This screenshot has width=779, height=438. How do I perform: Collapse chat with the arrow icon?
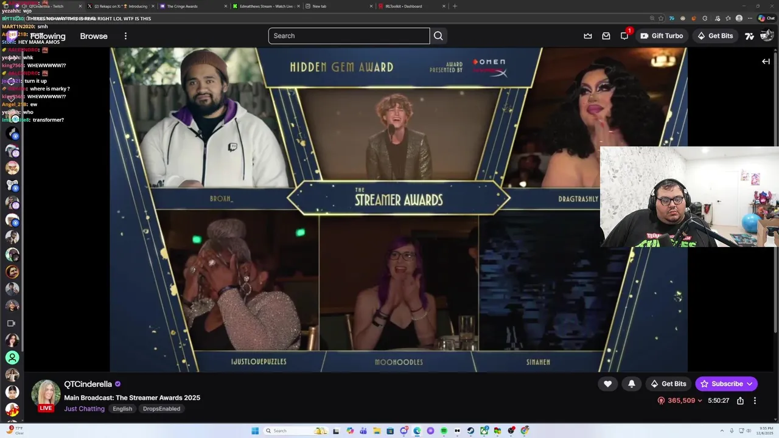(x=766, y=61)
